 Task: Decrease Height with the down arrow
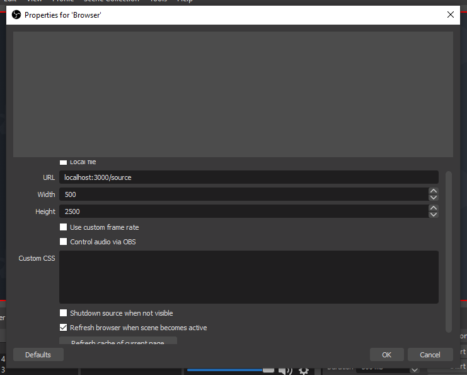click(x=434, y=215)
